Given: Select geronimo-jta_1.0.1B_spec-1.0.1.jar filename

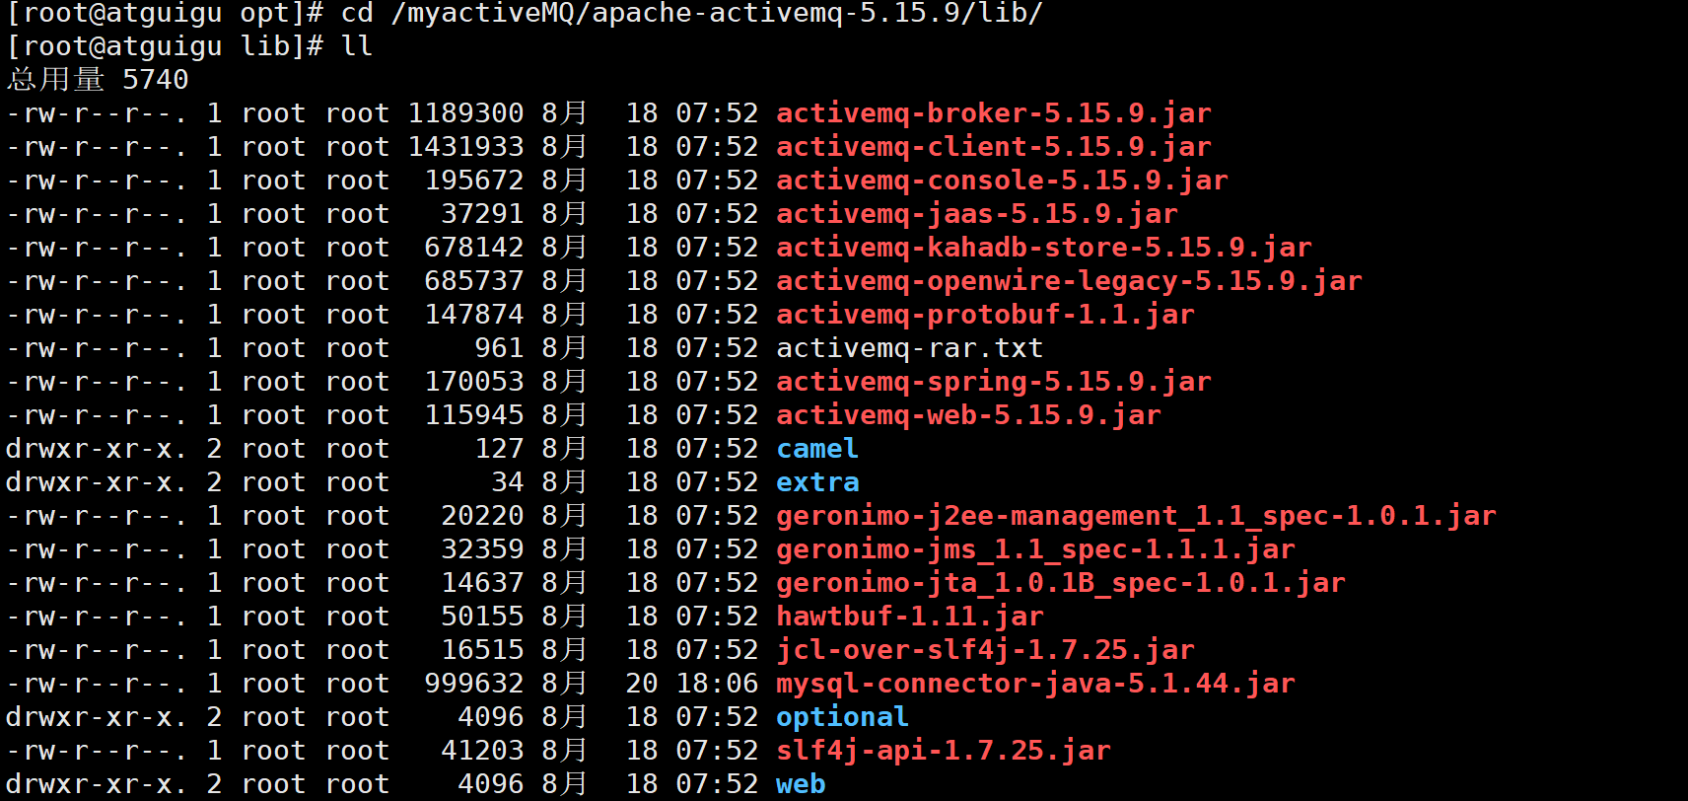Looking at the screenshot, I should [1061, 584].
